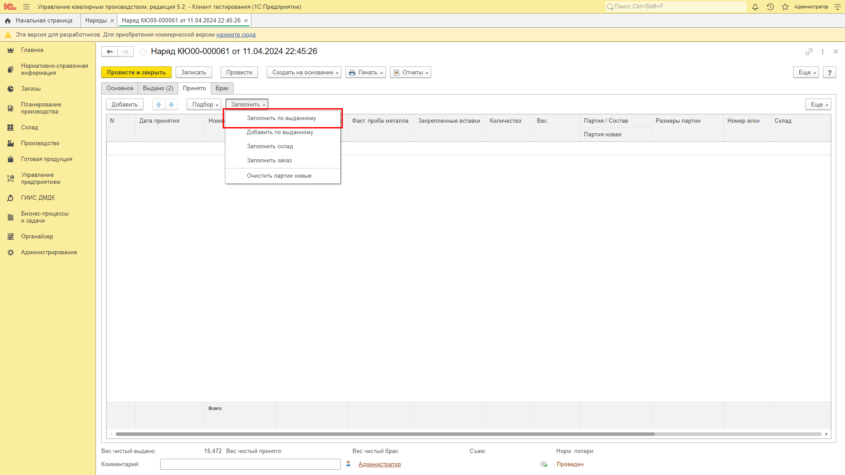The image size is (845, 475).
Task: Click Провести и закрыть button
Action: 136,73
